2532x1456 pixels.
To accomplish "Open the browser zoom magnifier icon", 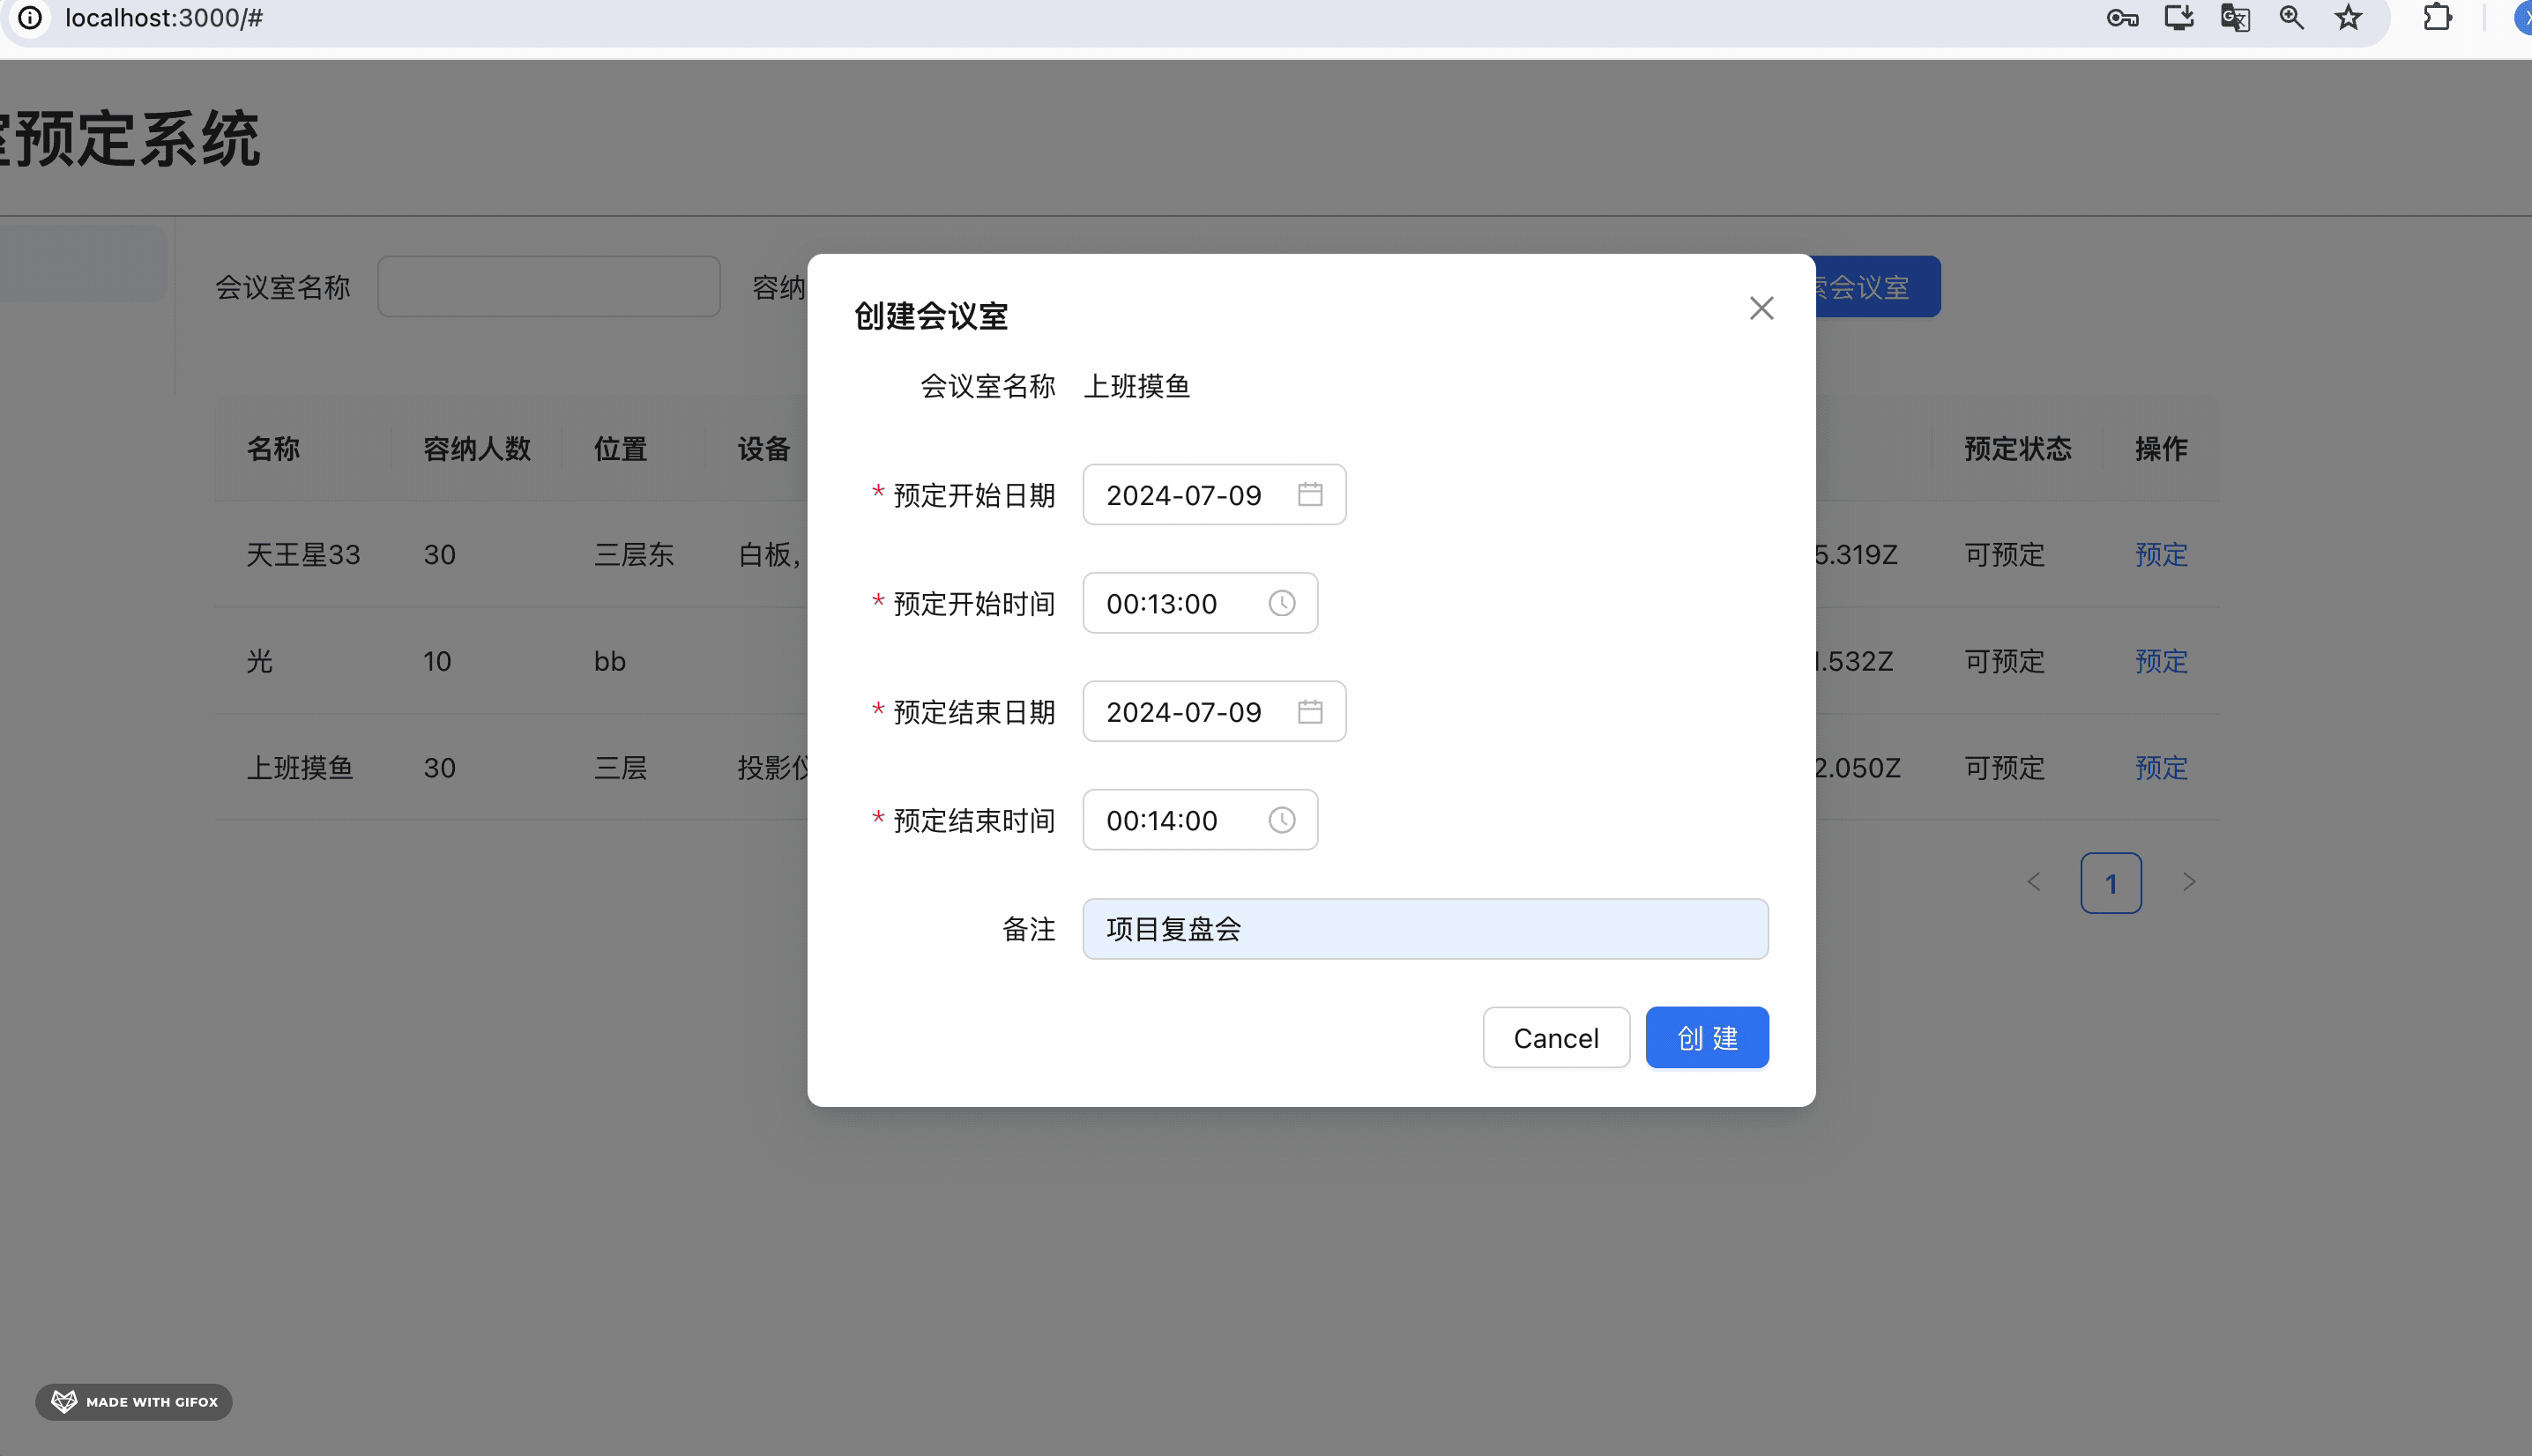I will [2291, 18].
